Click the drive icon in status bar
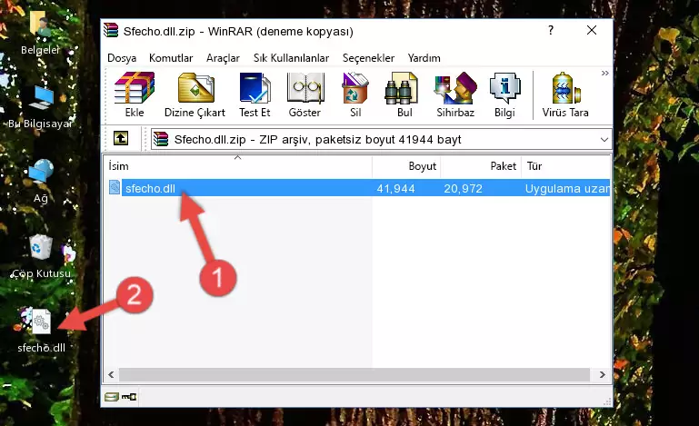 (x=112, y=397)
